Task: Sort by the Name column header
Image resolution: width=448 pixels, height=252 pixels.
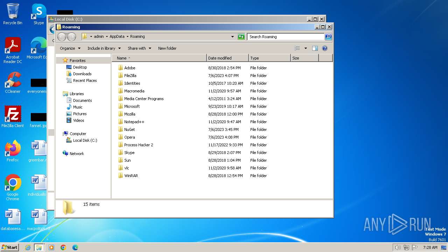Action: pyautogui.click(x=159, y=58)
